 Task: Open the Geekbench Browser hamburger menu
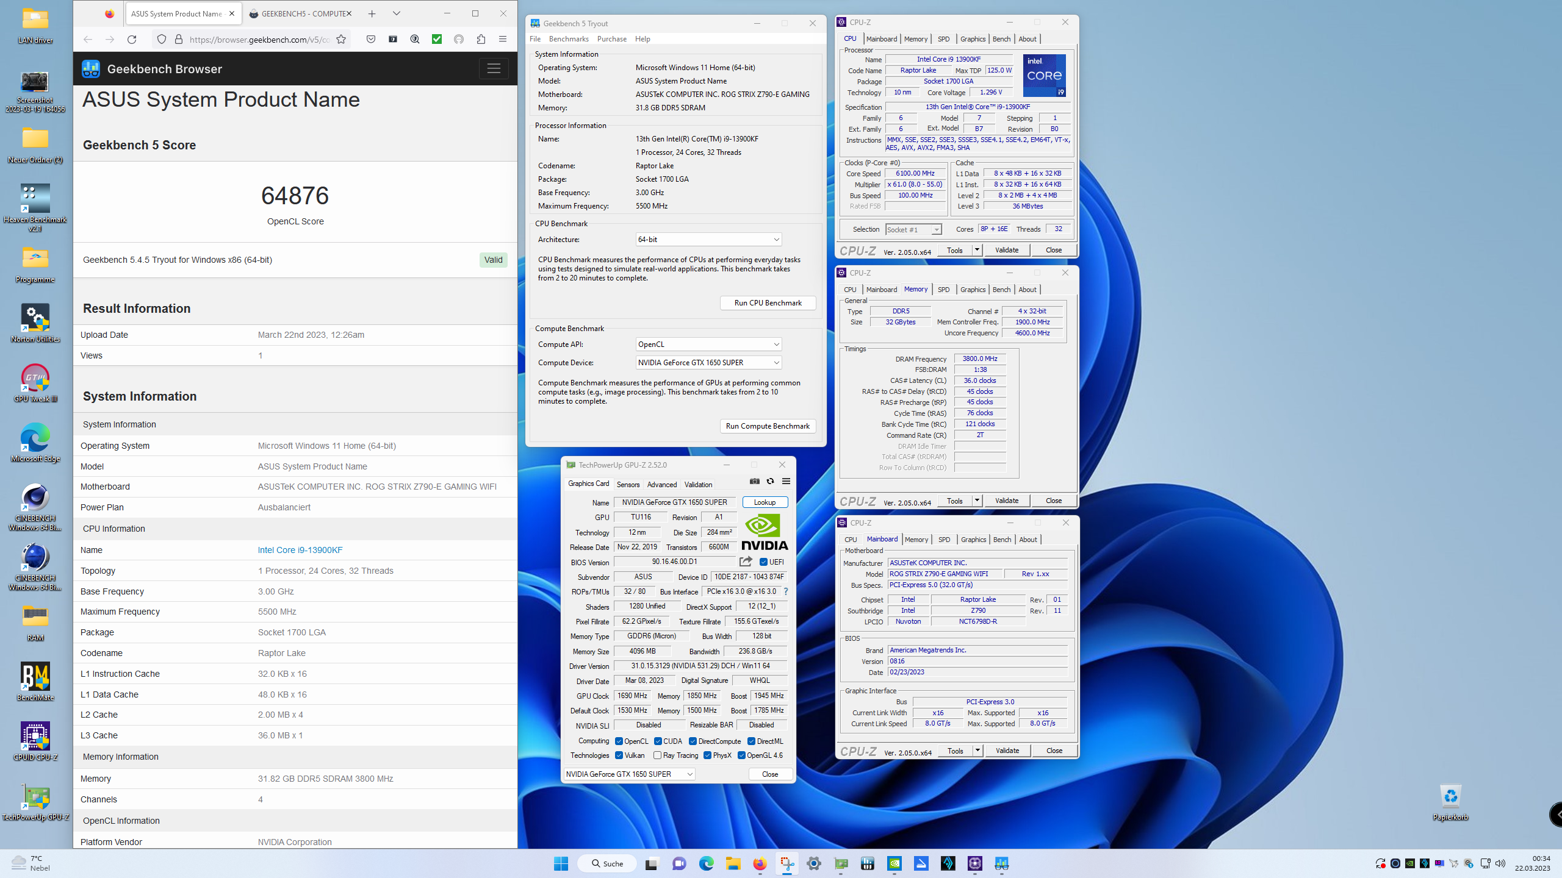coord(494,68)
